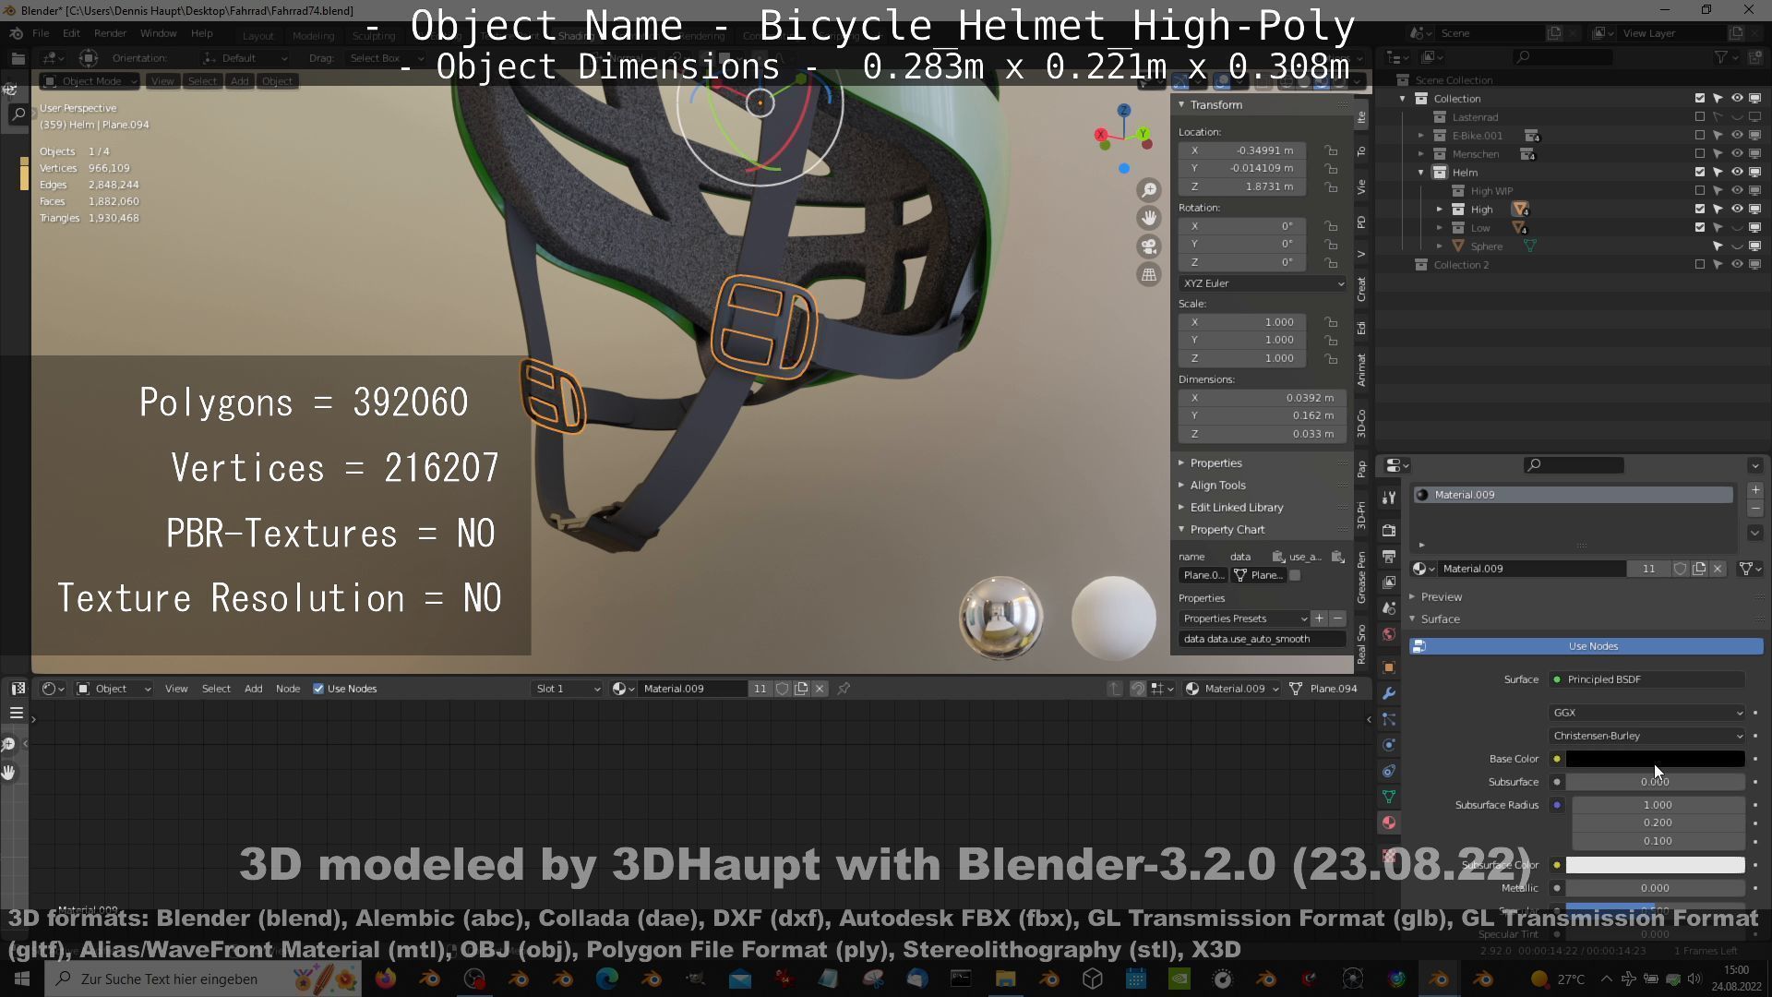The image size is (1772, 997).
Task: Remove the selected material slot
Action: [1755, 509]
